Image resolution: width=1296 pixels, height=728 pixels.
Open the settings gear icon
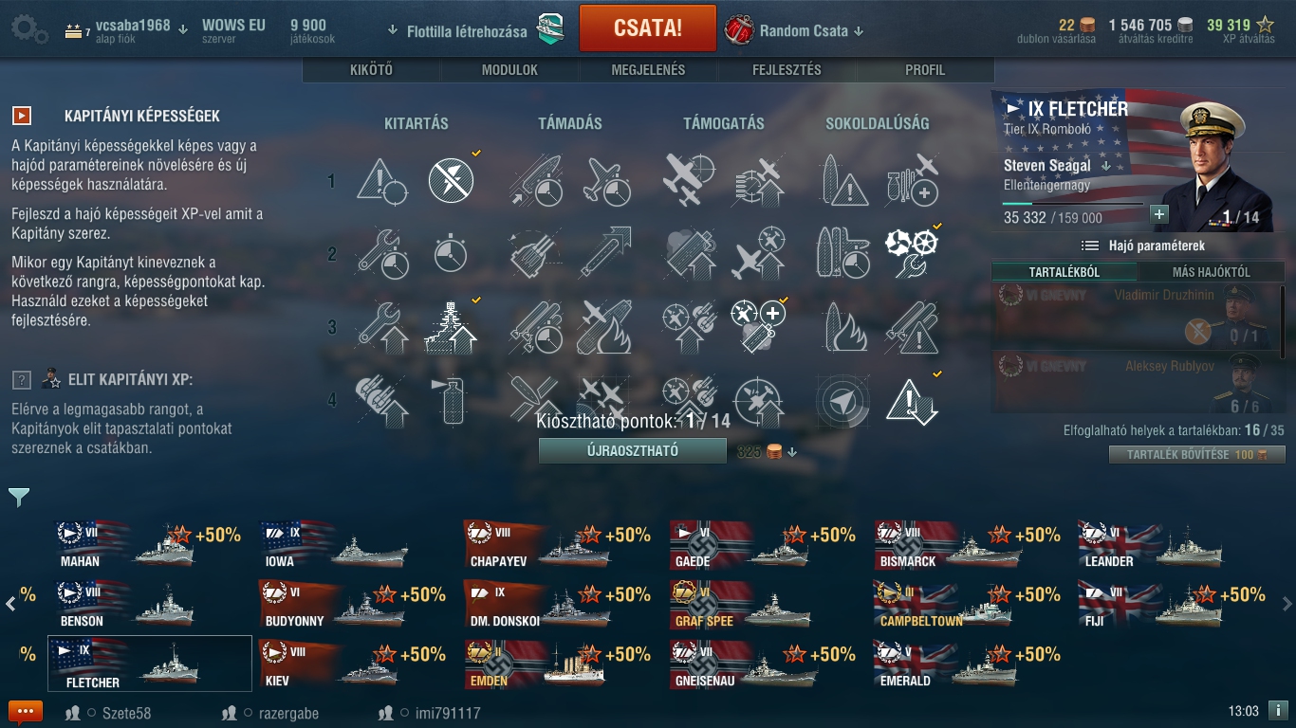point(28,28)
